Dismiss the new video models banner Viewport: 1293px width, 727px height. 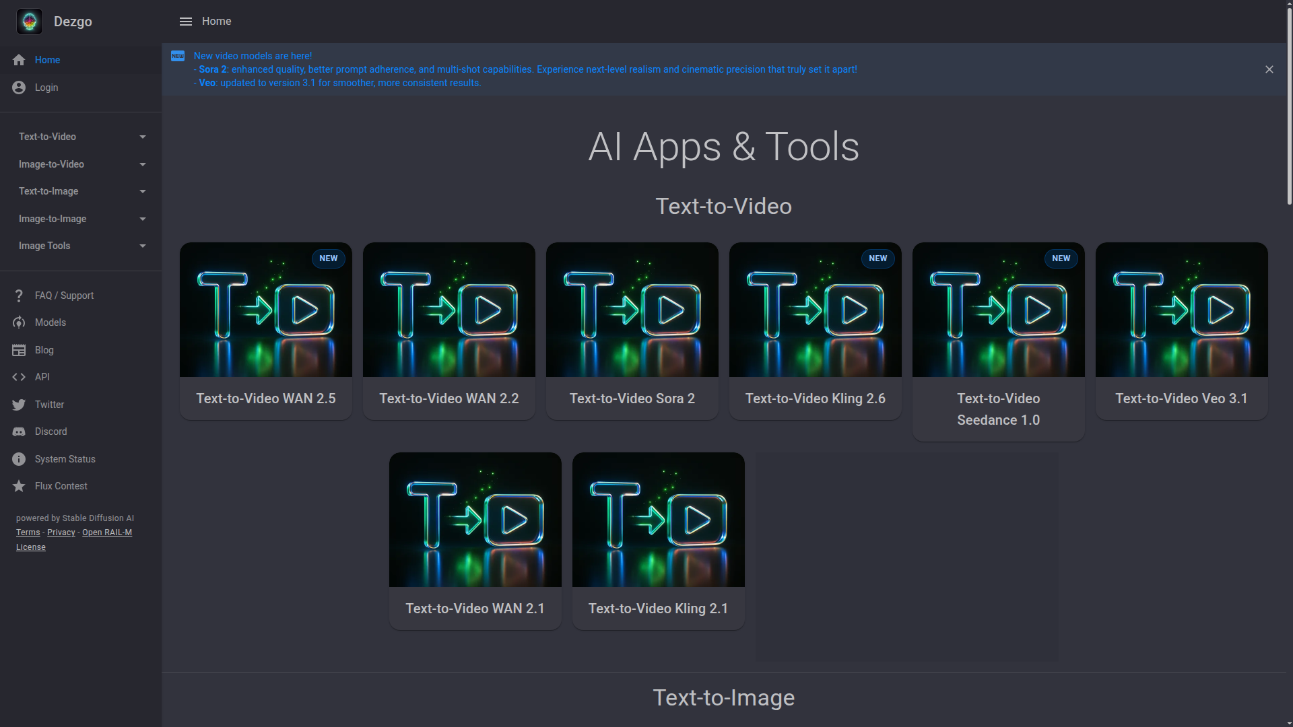click(1269, 69)
